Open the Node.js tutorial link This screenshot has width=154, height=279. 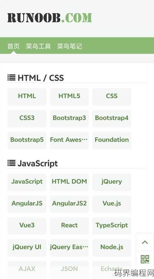[112, 248]
